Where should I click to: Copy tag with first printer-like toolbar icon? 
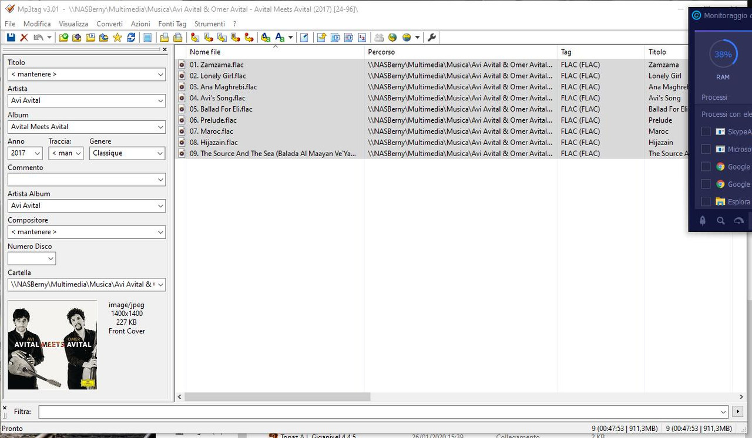pos(164,38)
